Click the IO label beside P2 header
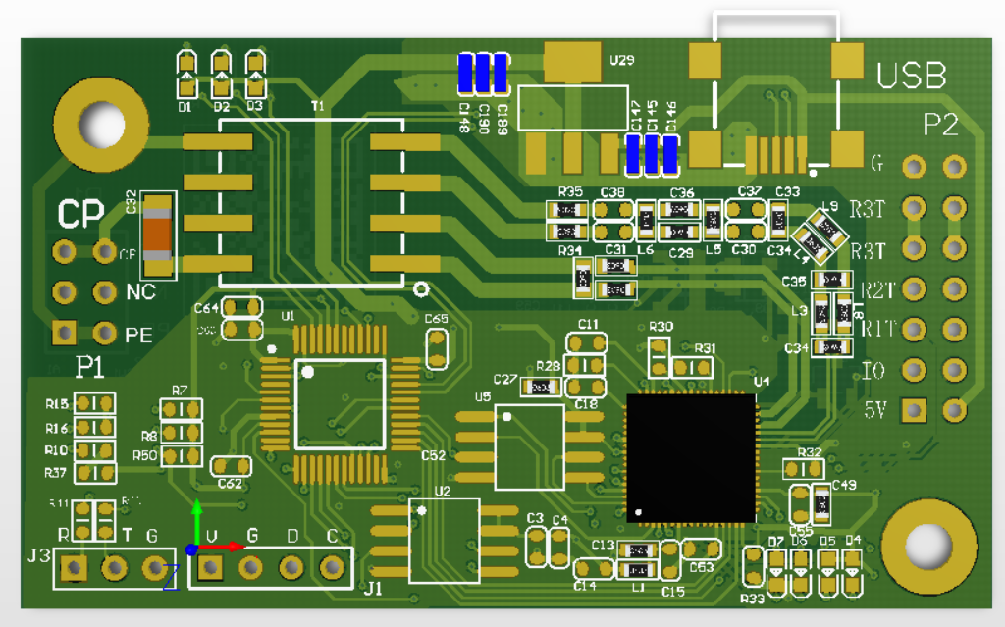1005x627 pixels. (x=873, y=371)
